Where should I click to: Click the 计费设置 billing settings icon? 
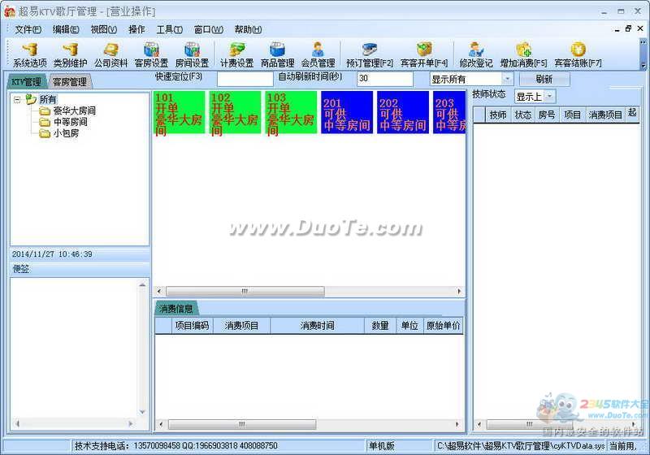(236, 54)
